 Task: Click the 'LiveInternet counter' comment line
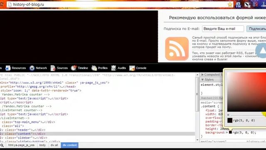(21, 110)
